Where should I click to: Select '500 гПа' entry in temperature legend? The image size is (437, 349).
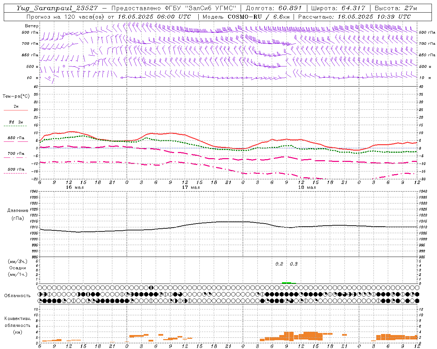(16, 169)
